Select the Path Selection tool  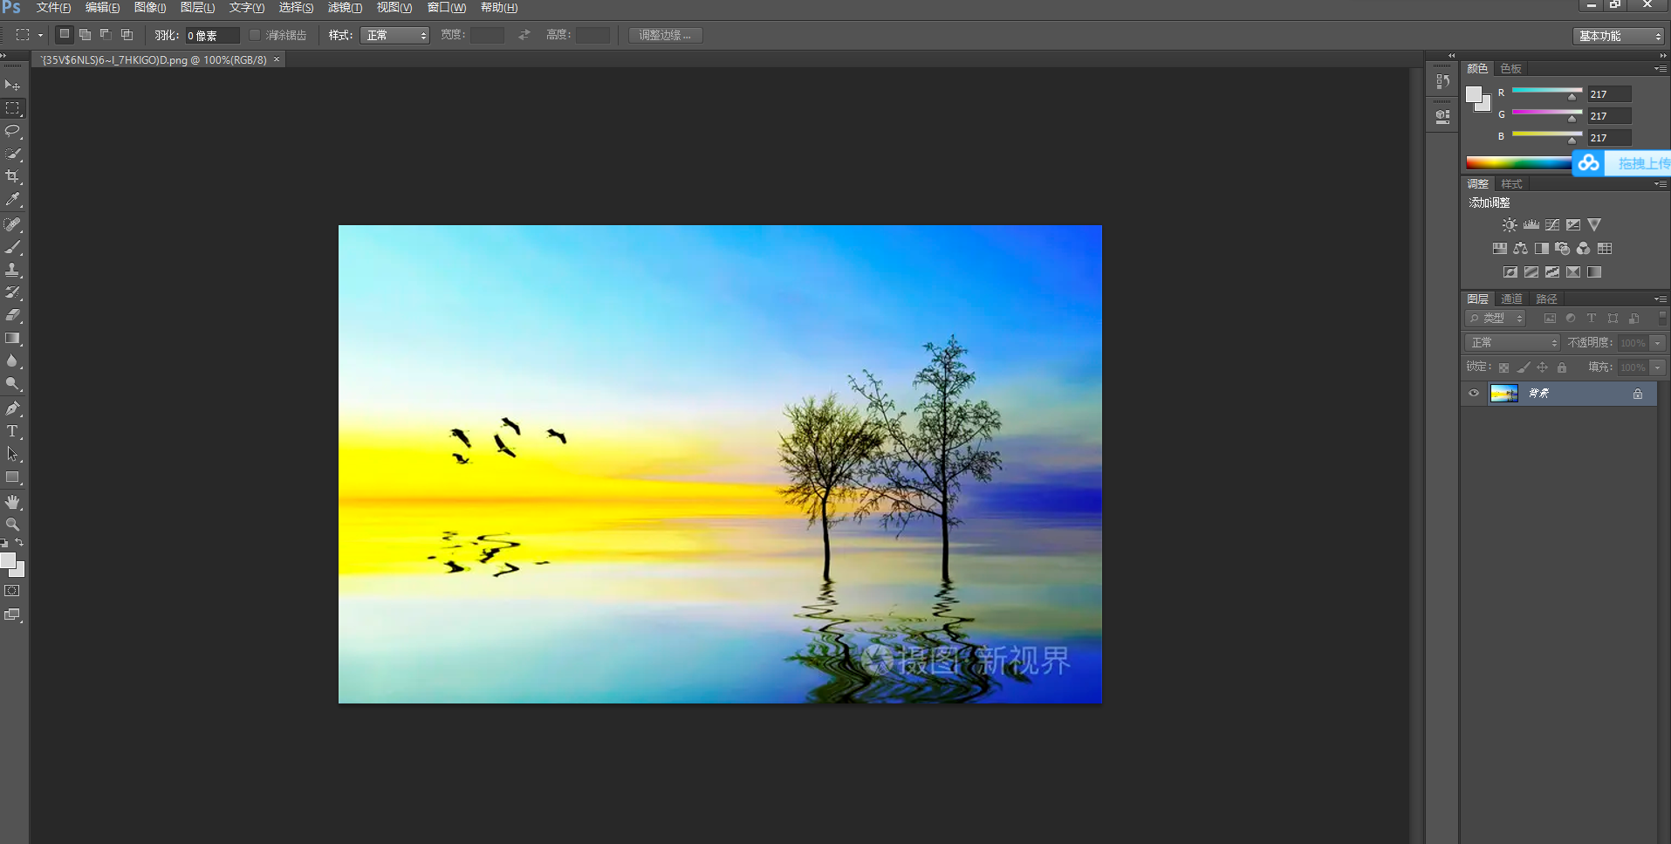click(x=12, y=454)
